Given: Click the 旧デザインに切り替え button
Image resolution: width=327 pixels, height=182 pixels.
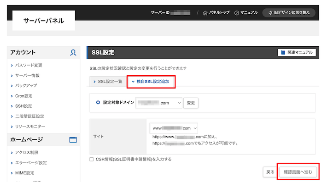Looking at the screenshot, I should [x=289, y=13].
